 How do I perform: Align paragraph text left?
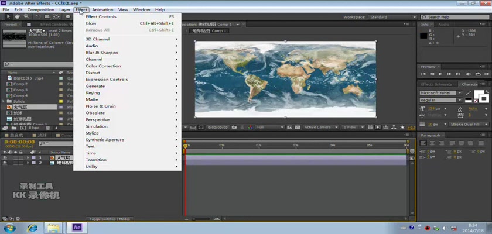423,143
